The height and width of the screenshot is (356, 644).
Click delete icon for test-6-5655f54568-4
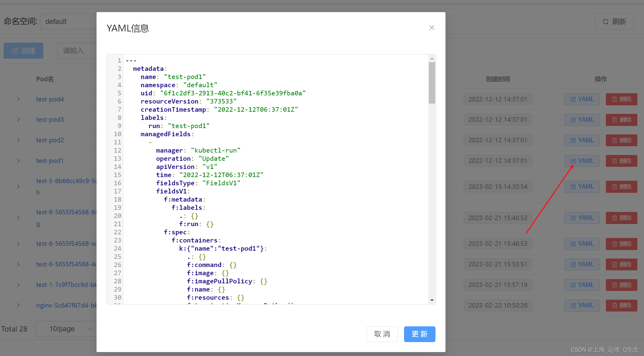click(x=622, y=264)
